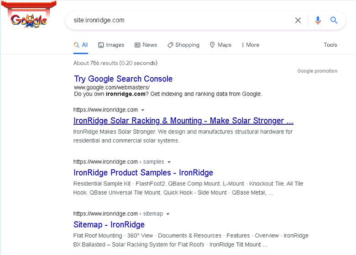Expand dropdown arrow beside samples URL
356x255 pixels.
[x=169, y=162]
